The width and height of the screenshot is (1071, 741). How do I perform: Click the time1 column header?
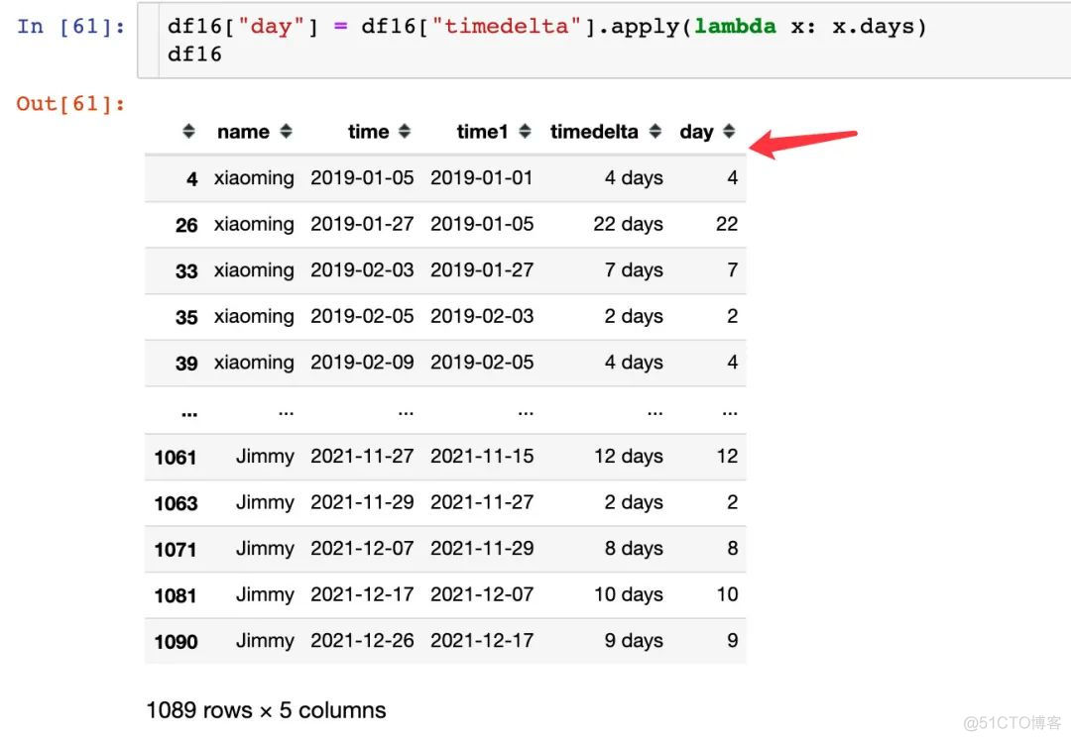point(482,132)
